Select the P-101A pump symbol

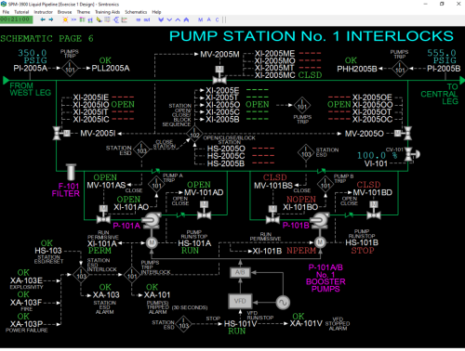(x=152, y=220)
